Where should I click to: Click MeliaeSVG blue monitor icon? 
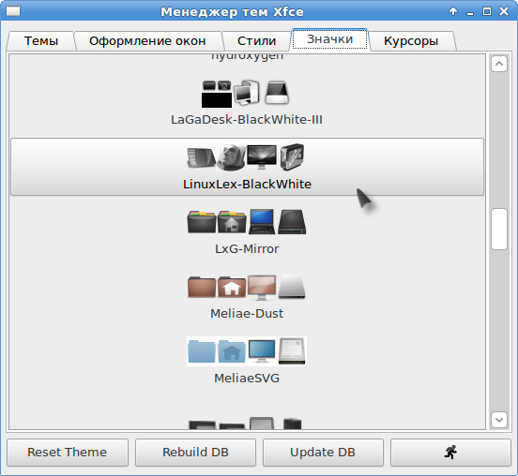262,351
